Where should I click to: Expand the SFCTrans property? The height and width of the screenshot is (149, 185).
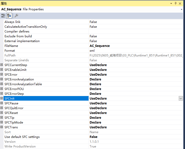2,127
